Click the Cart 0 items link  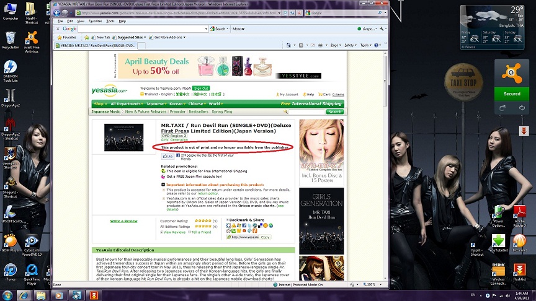click(331, 95)
